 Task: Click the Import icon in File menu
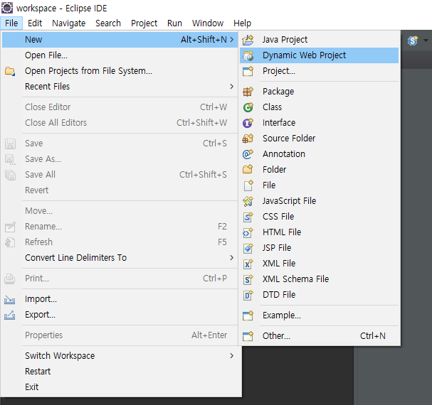pos(10,299)
